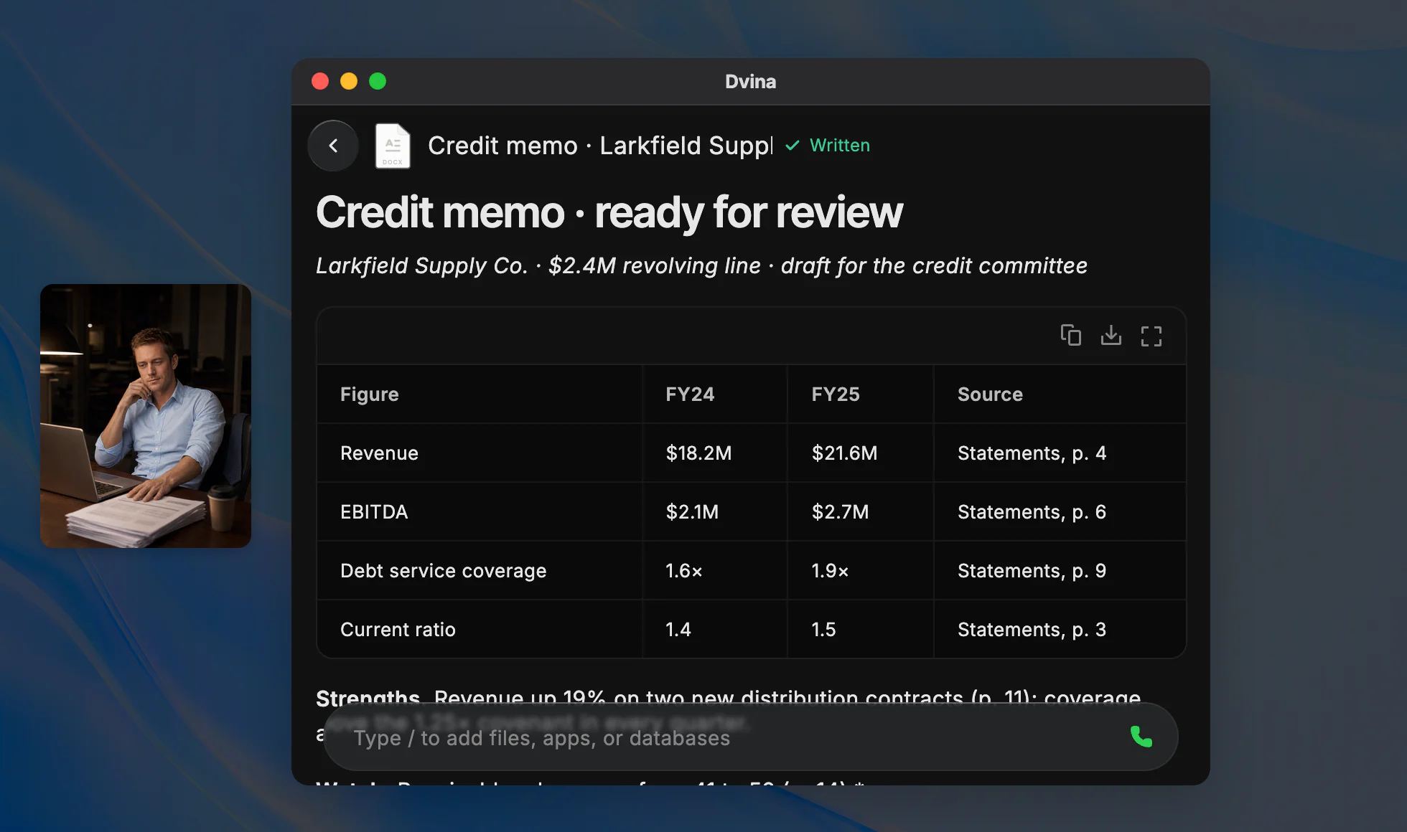
Task: Select the 1.5 current ratio cell
Action: coord(823,629)
